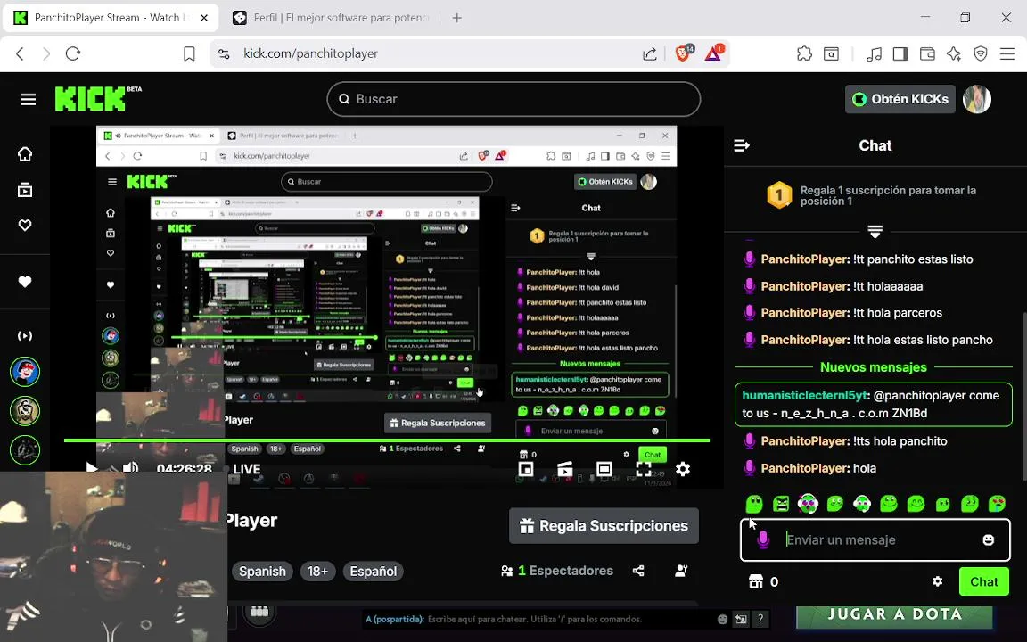
Task: Click the filled heart sidebar icon
Action: coord(25,282)
